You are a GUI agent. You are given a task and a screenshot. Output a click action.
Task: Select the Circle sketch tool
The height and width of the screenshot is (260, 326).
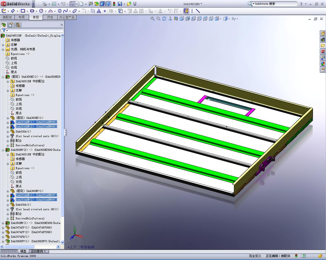[x=41, y=11]
